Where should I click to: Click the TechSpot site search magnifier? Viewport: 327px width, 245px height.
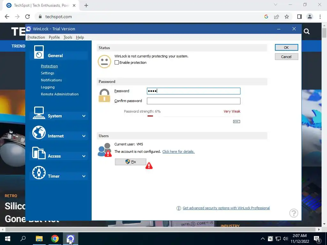click(307, 32)
